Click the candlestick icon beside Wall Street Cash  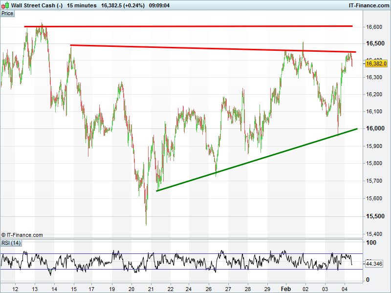tap(5, 5)
